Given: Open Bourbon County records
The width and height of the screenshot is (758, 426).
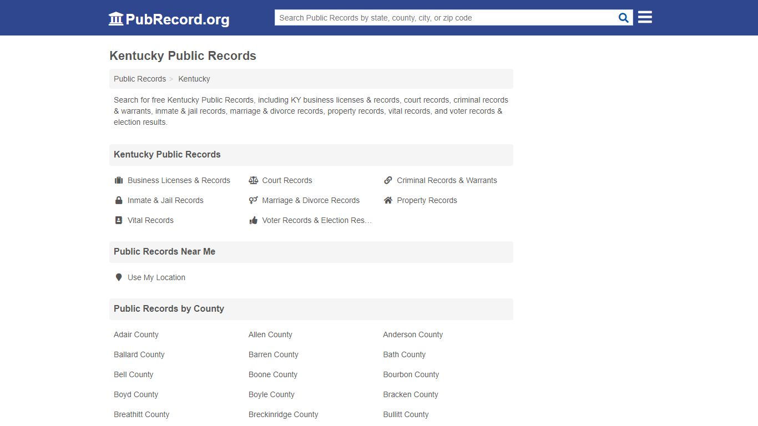Looking at the screenshot, I should [x=411, y=374].
